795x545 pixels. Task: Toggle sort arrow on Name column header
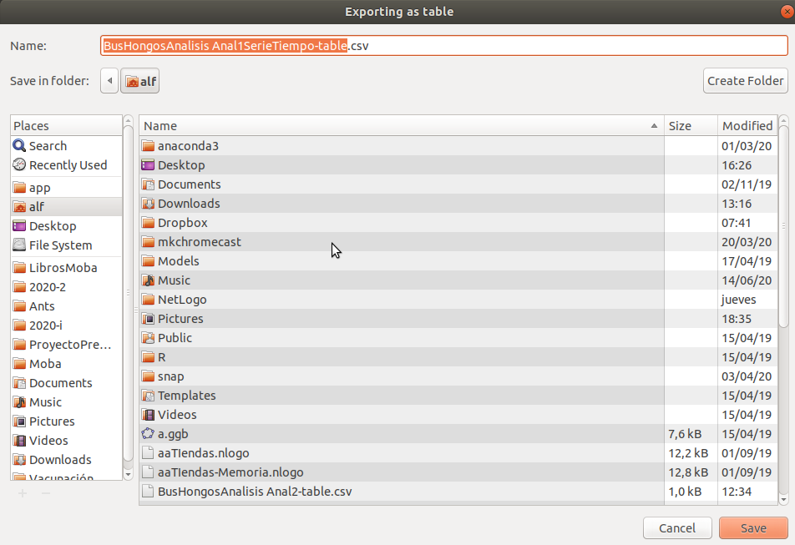tap(654, 126)
